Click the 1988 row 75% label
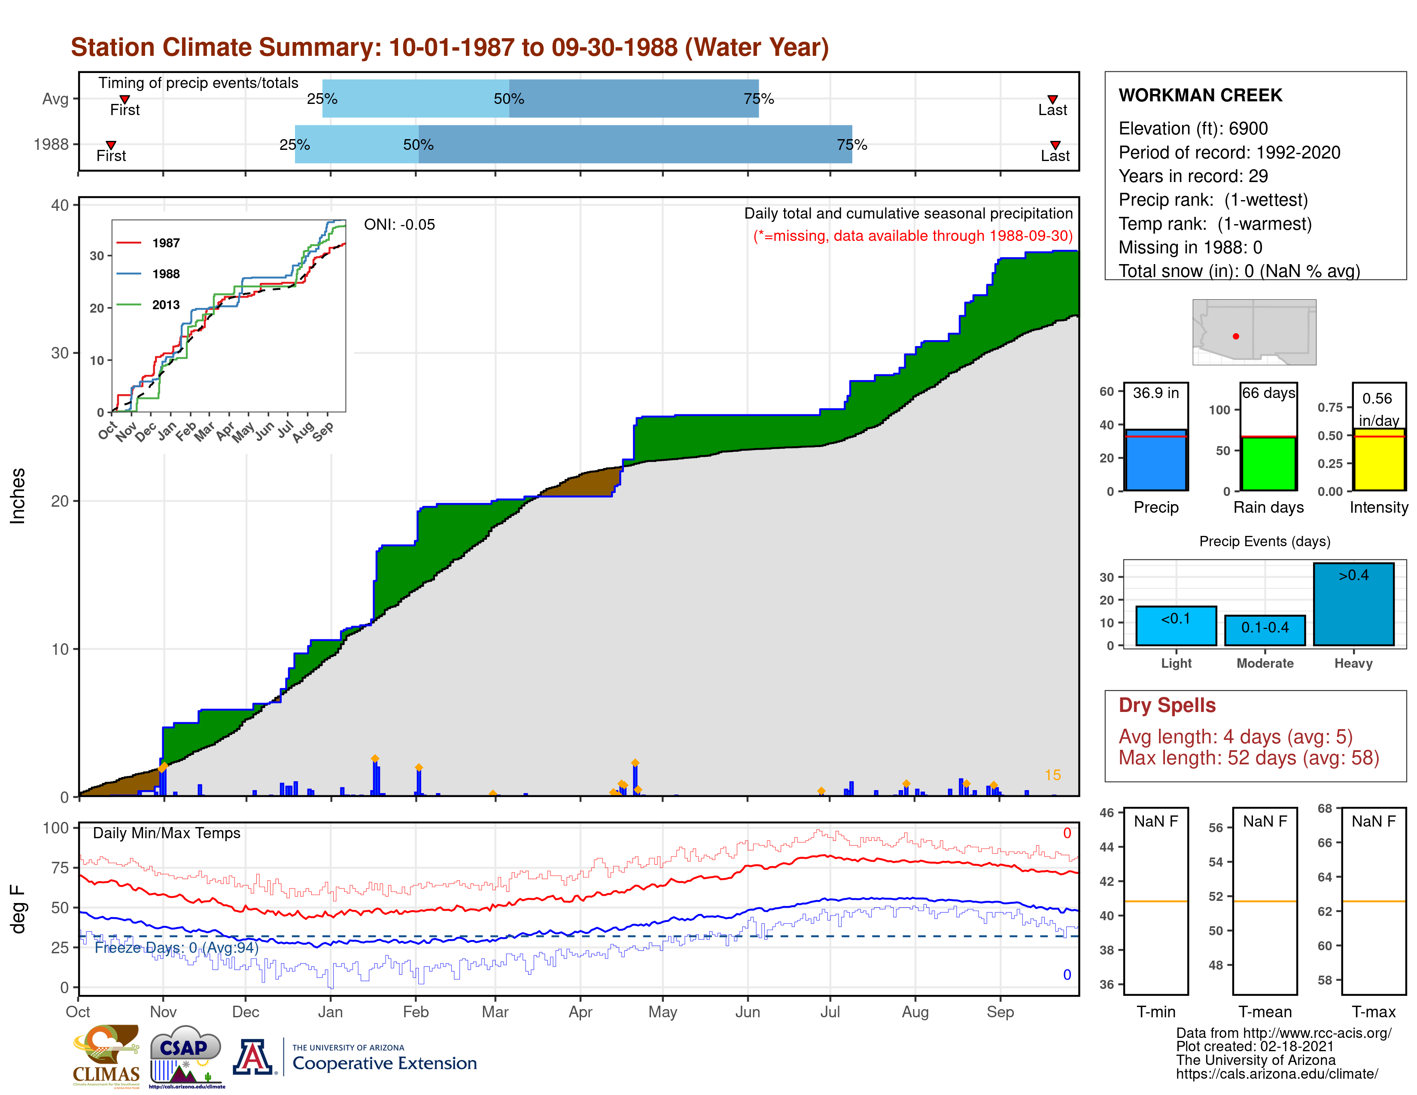 tap(852, 145)
